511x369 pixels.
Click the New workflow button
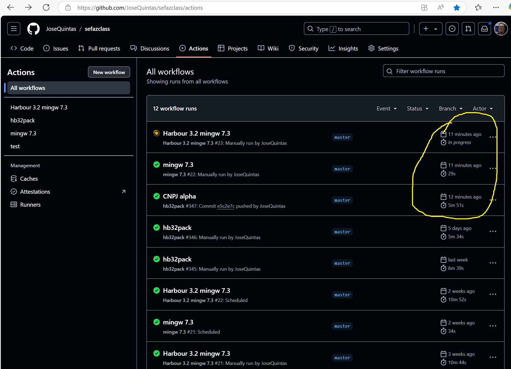tap(109, 72)
